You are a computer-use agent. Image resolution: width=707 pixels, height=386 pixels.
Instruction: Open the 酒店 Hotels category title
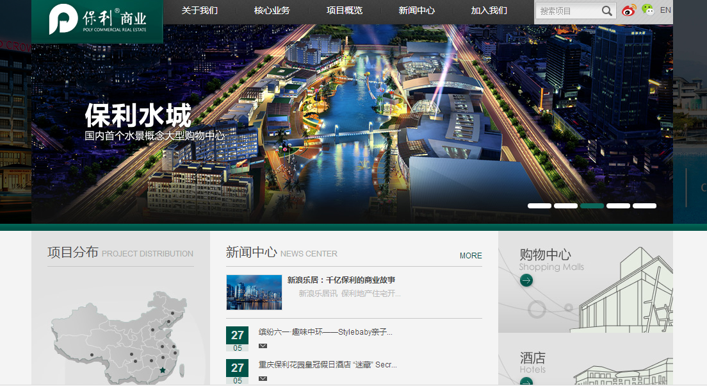(x=533, y=362)
